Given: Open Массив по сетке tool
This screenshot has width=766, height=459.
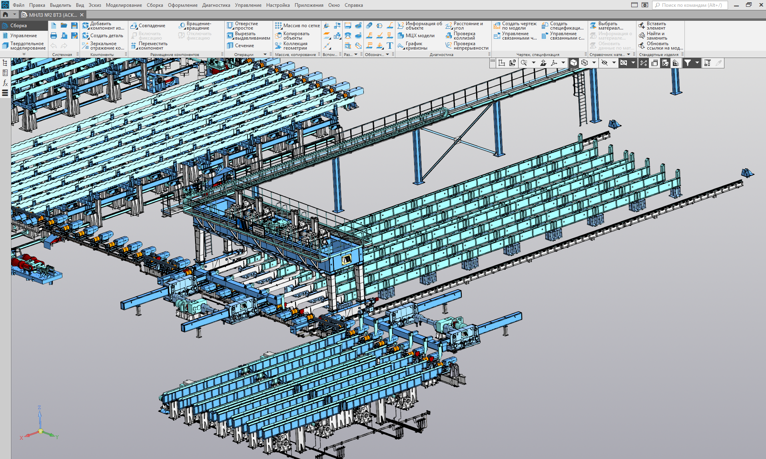Looking at the screenshot, I should [297, 26].
